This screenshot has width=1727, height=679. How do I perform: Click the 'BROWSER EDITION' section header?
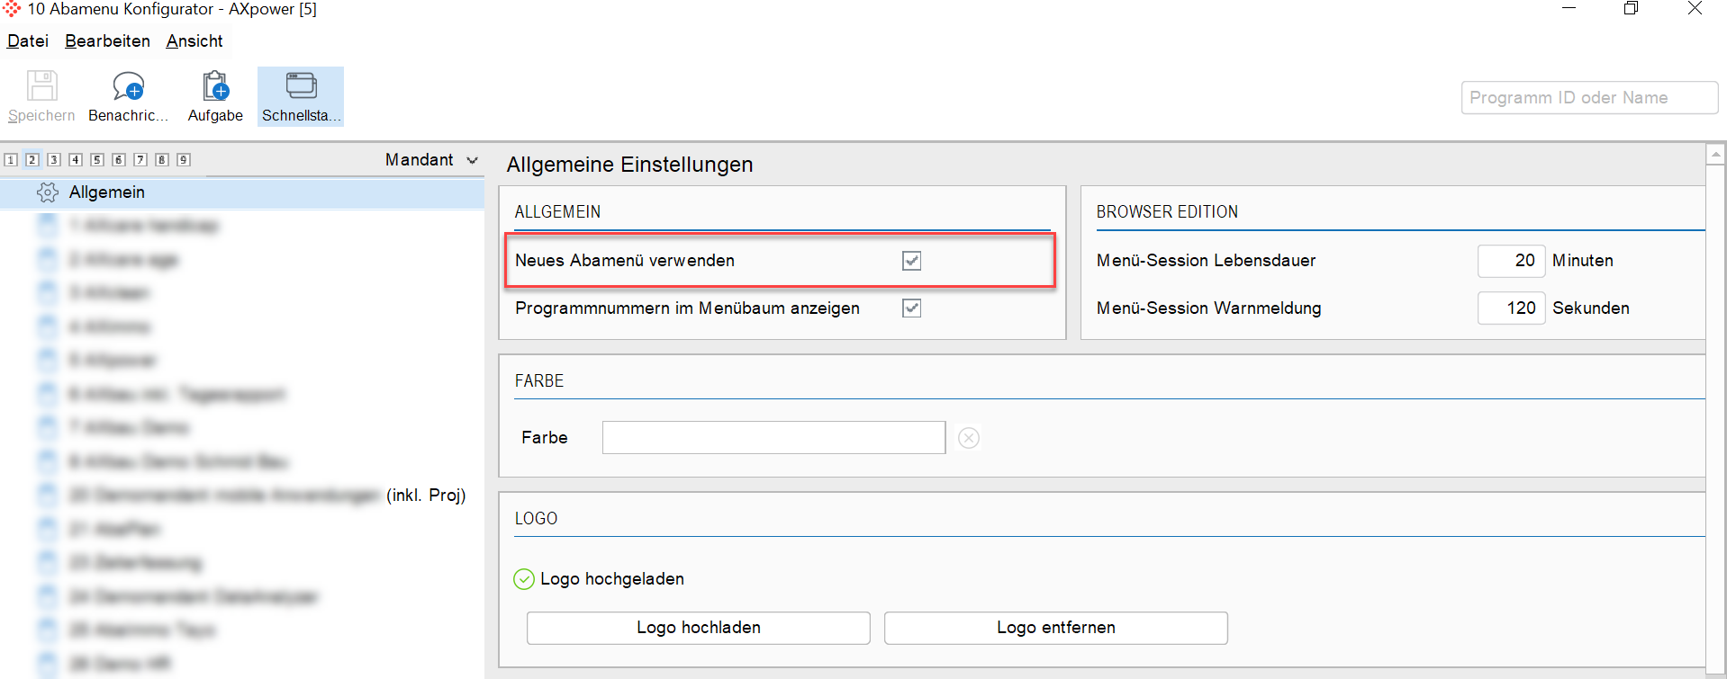click(1167, 212)
